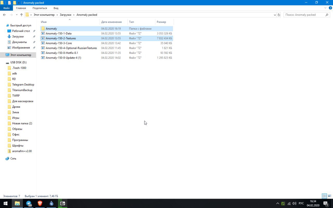The height and width of the screenshot is (208, 333).
Task: Open Загрузки in quick access
Action: point(18,37)
